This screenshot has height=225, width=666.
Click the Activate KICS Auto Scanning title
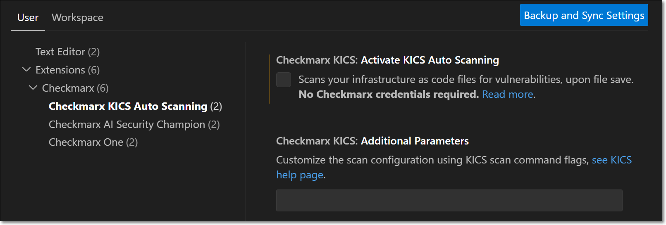pyautogui.click(x=430, y=60)
